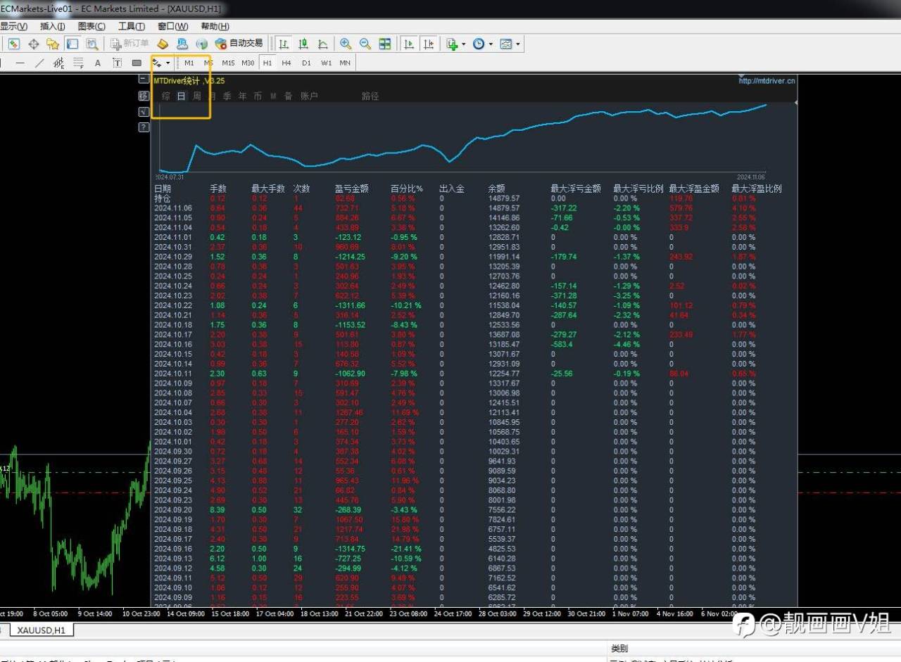Click the tile windows grid icon

click(385, 44)
